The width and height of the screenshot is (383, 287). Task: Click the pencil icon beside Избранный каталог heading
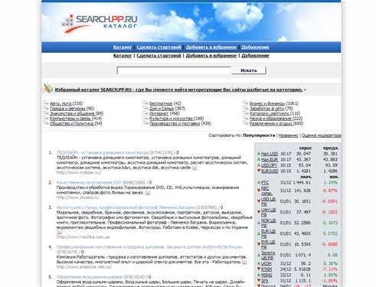pyautogui.click(x=48, y=89)
